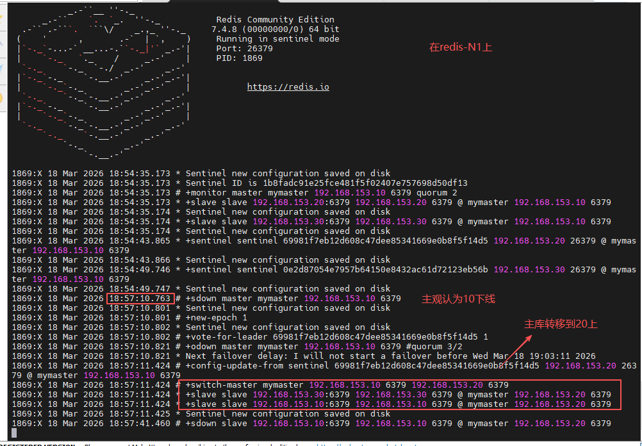Click "+sentinel sentinel 0e2d87054e79..." log entry
The width and height of the screenshot is (642, 446).
click(x=324, y=274)
